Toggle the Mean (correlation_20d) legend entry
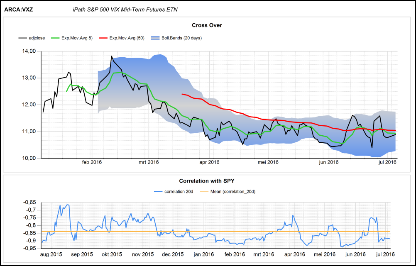The width and height of the screenshot is (416, 266). [x=228, y=191]
